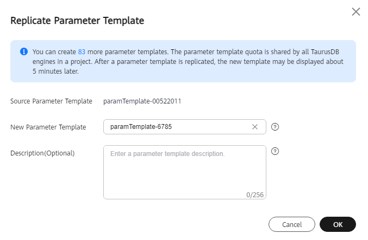Click the New Parameter Template label
This screenshot has height=240, width=368.
[48, 127]
